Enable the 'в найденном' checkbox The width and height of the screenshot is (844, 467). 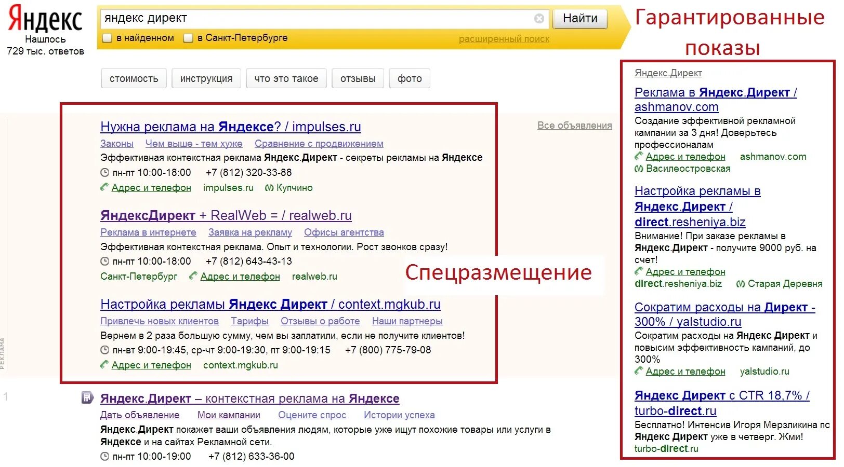point(108,38)
